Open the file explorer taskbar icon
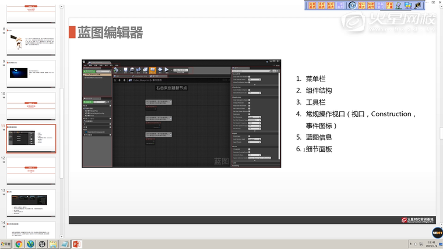443x249 pixels. click(x=53, y=244)
